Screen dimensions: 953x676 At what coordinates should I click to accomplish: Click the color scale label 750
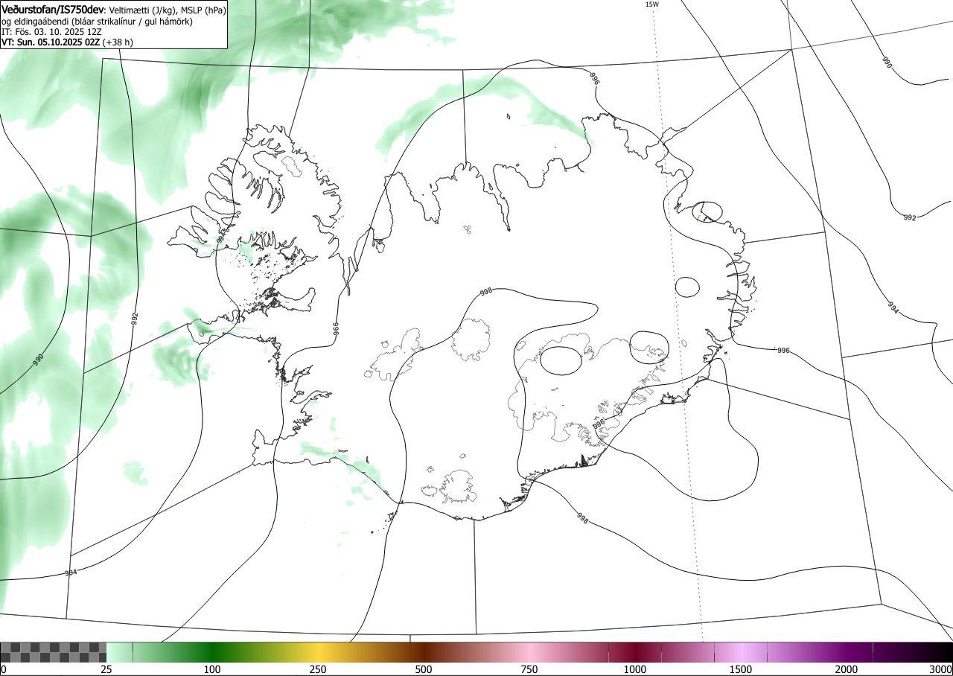tap(529, 670)
